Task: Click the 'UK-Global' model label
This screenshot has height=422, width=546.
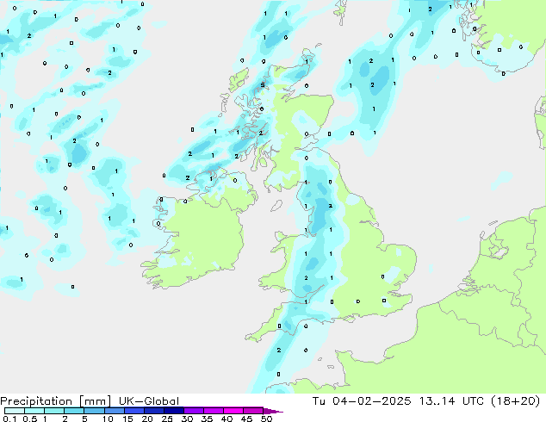Action: (x=149, y=401)
